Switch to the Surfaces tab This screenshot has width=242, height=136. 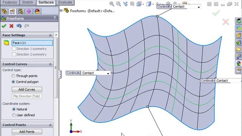(46, 3)
